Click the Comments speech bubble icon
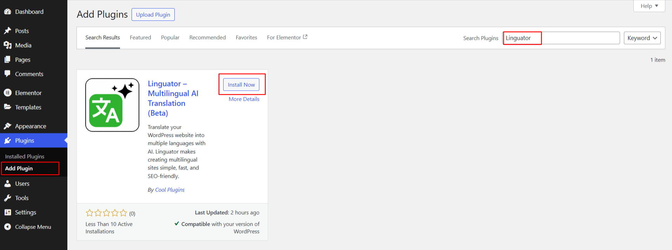 point(7,74)
